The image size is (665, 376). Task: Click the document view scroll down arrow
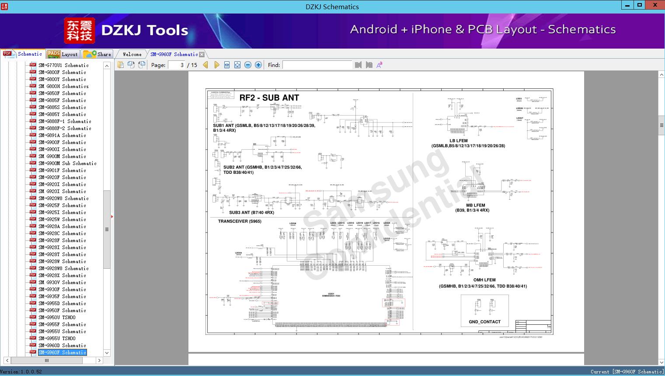click(662, 362)
